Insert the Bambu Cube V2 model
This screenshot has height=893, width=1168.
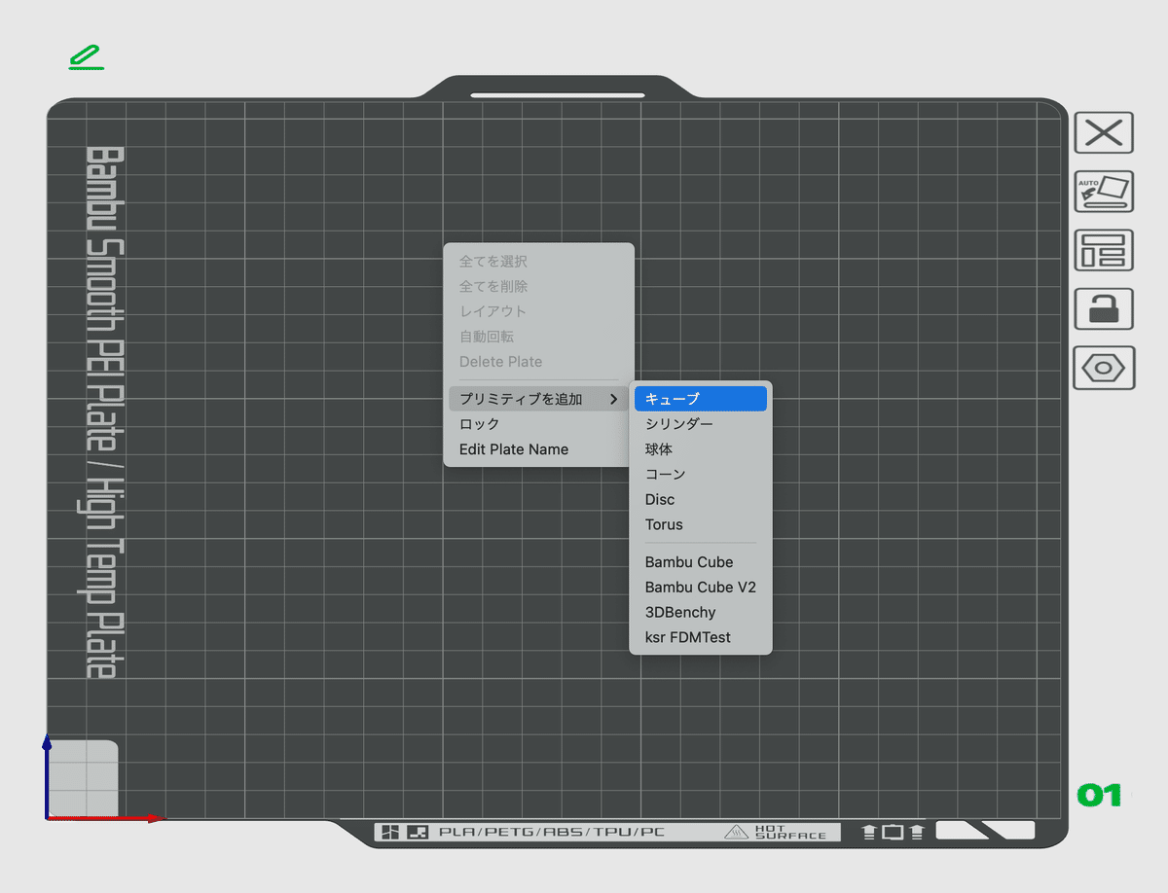click(x=701, y=588)
